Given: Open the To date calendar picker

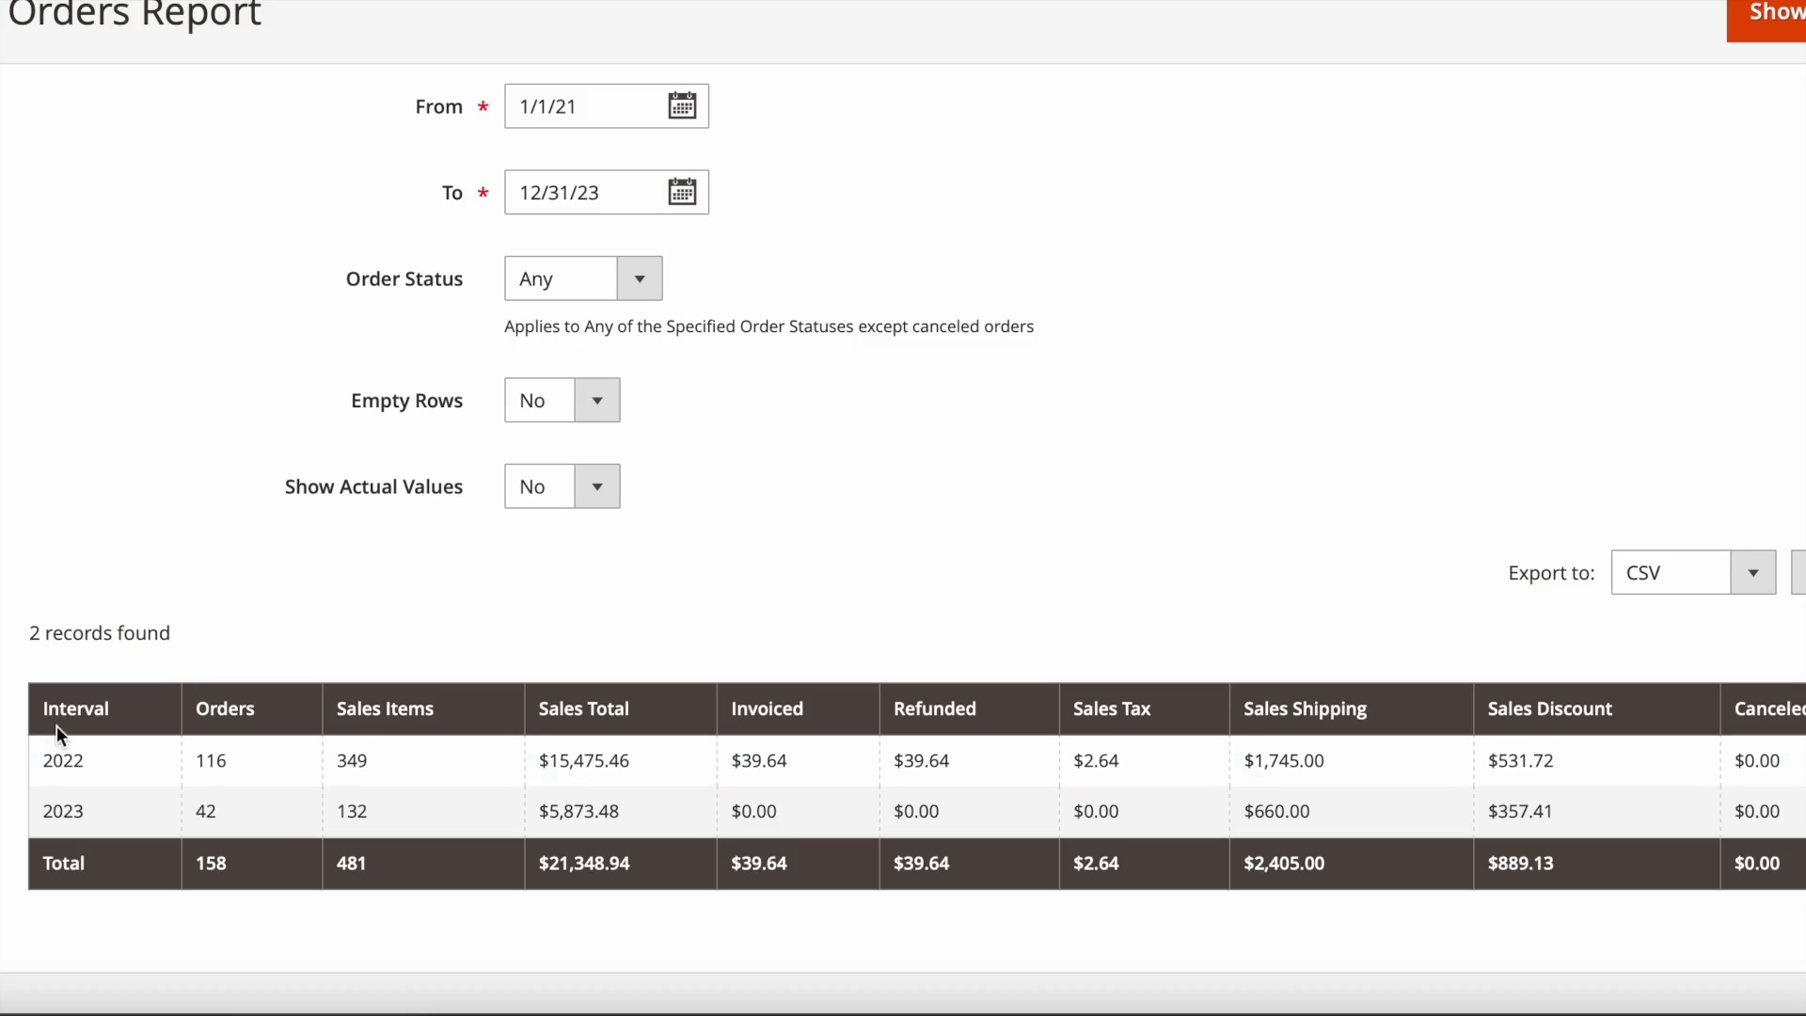Looking at the screenshot, I should point(682,193).
